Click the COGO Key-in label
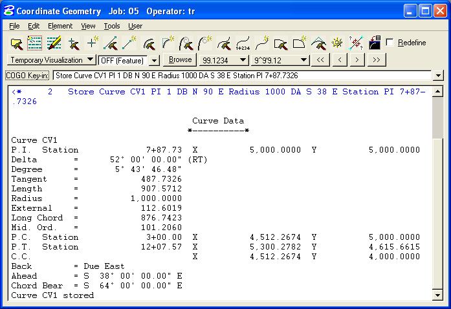Viewport: 451px width, 309px height. coord(27,76)
